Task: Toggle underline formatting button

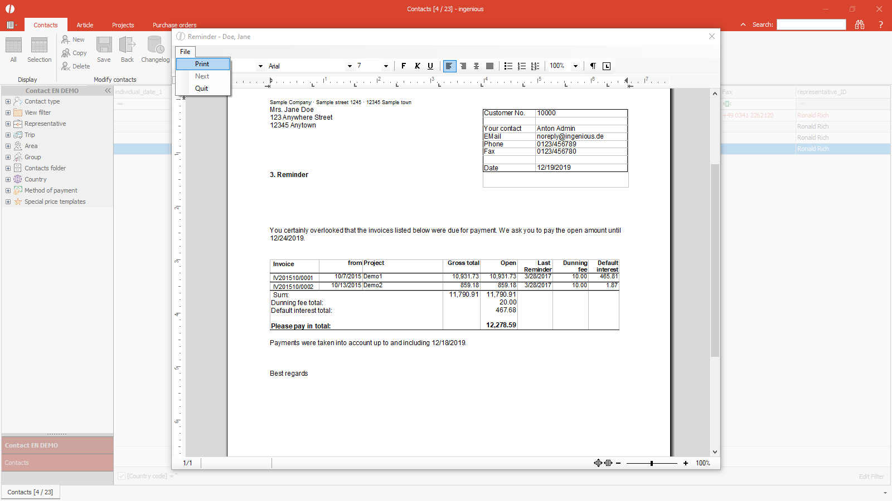Action: pyautogui.click(x=430, y=66)
